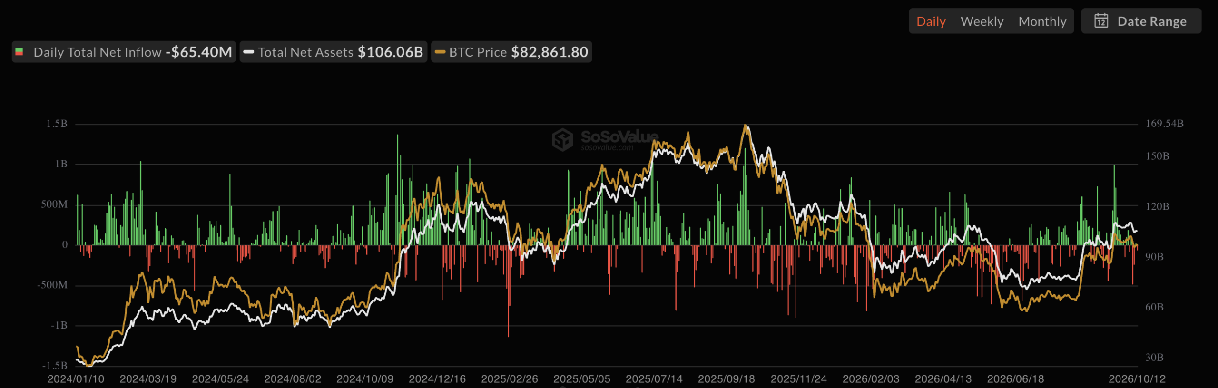
Task: Toggle Daily Total Net Inflow series
Action: point(124,52)
